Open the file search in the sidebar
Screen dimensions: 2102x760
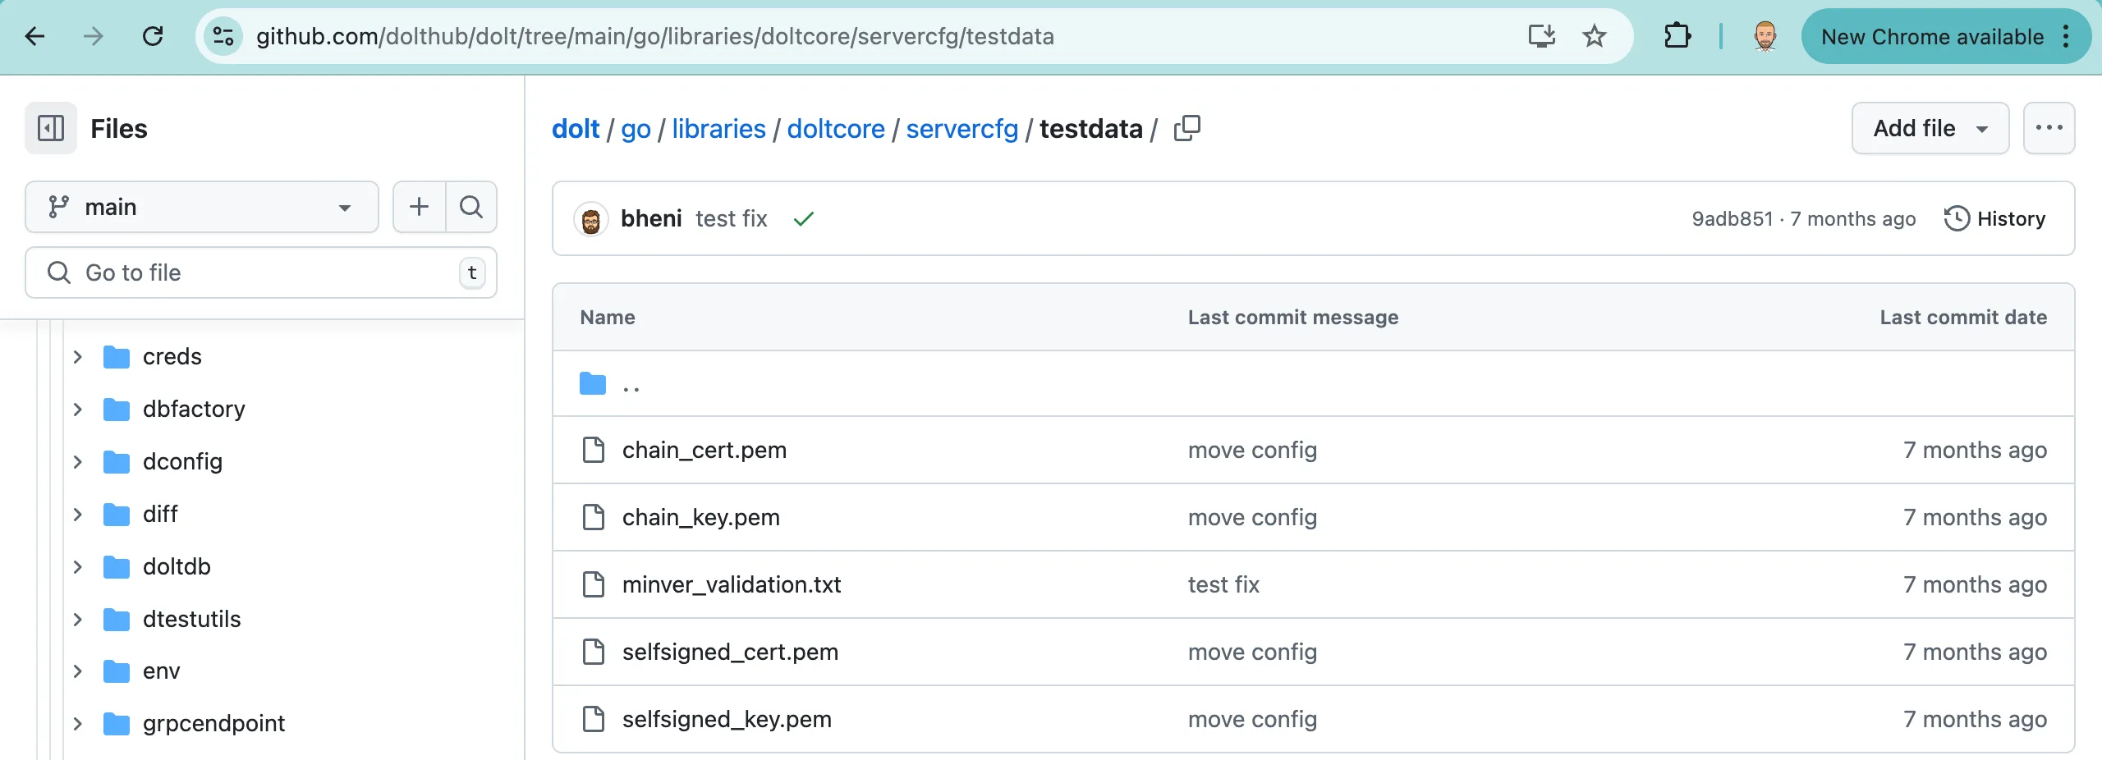(x=470, y=206)
